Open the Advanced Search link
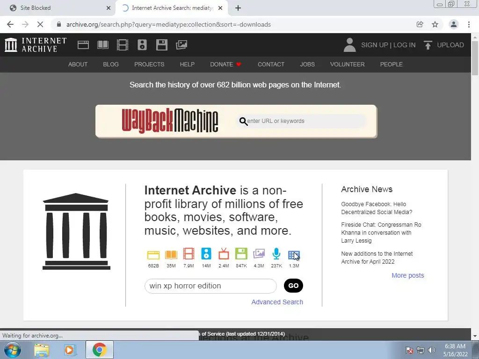This screenshot has height=359, width=479. pyautogui.click(x=277, y=302)
